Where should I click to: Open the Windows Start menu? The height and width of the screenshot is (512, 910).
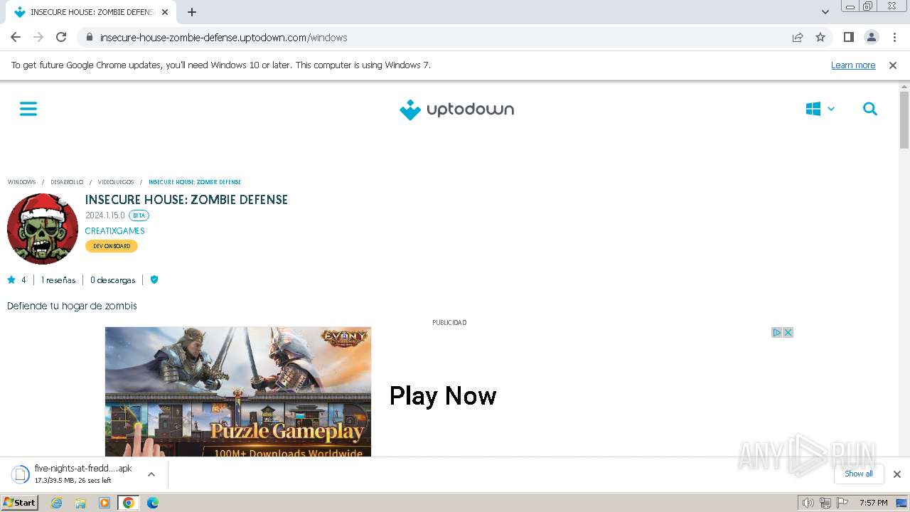click(20, 503)
